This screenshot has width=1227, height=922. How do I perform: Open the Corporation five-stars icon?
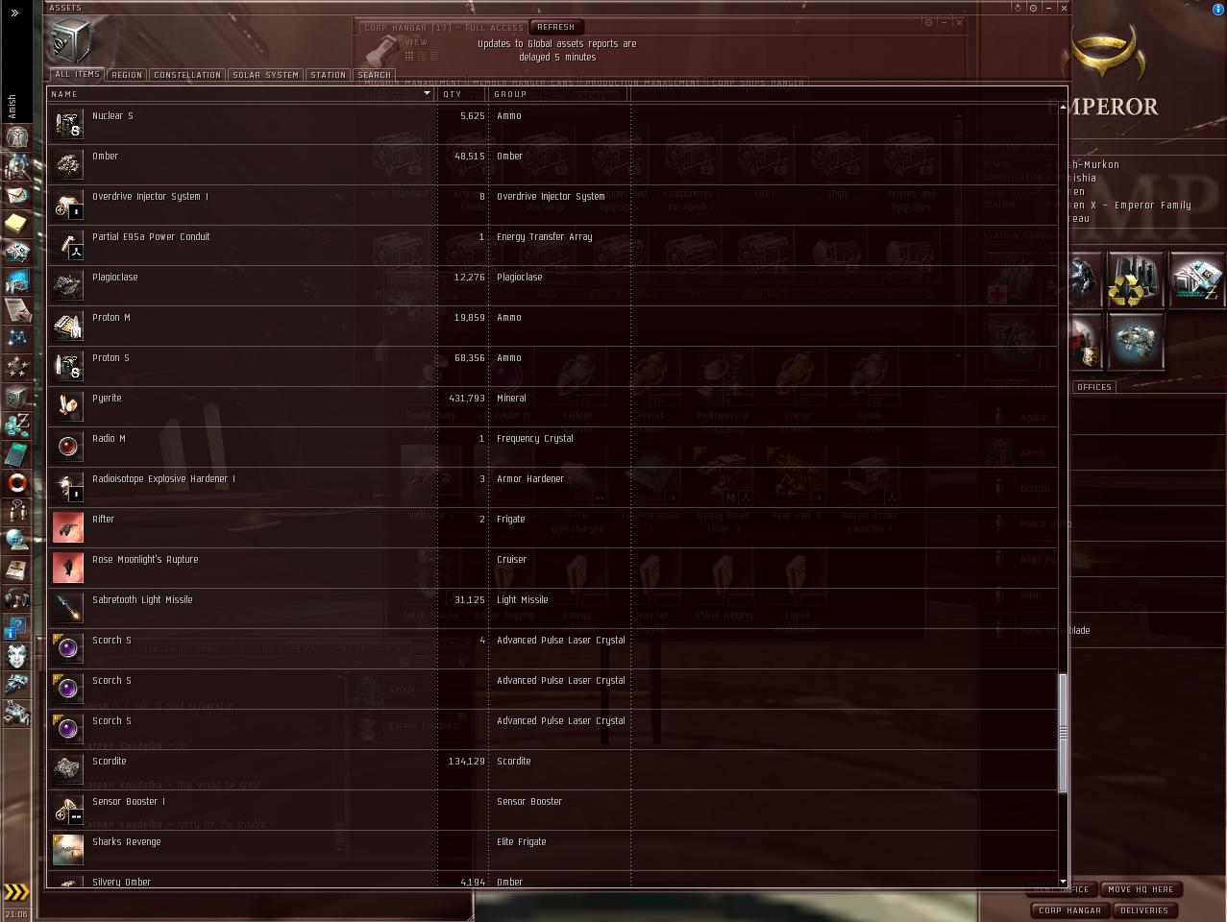tap(17, 367)
